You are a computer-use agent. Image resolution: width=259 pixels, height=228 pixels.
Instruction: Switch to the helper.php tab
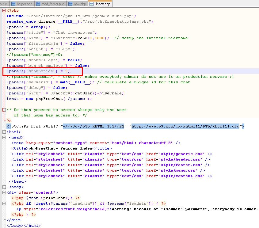(x=22, y=4)
